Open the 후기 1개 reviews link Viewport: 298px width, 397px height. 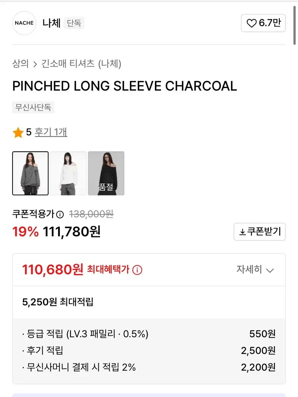(51, 132)
